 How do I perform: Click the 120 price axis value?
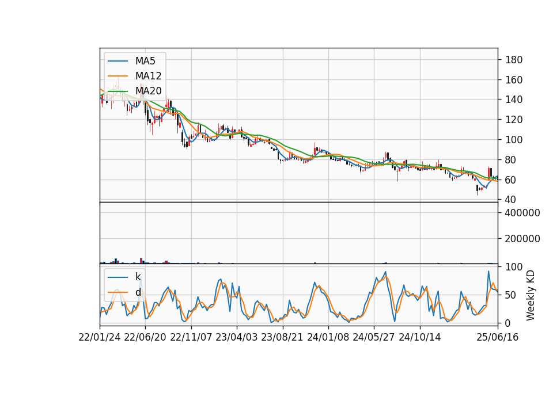click(x=514, y=120)
